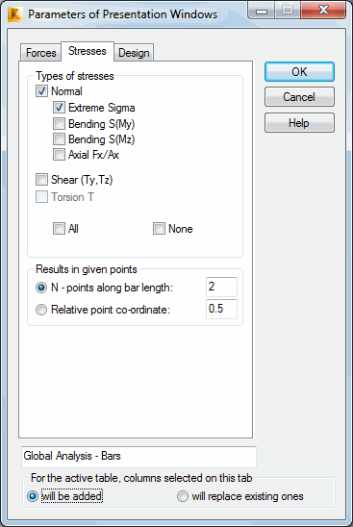Click the Global Analysis - Bars field

coord(139,457)
